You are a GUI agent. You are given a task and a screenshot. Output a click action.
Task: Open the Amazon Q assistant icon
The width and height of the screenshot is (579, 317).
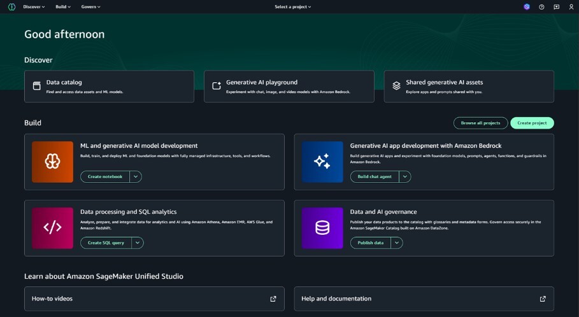click(x=527, y=6)
